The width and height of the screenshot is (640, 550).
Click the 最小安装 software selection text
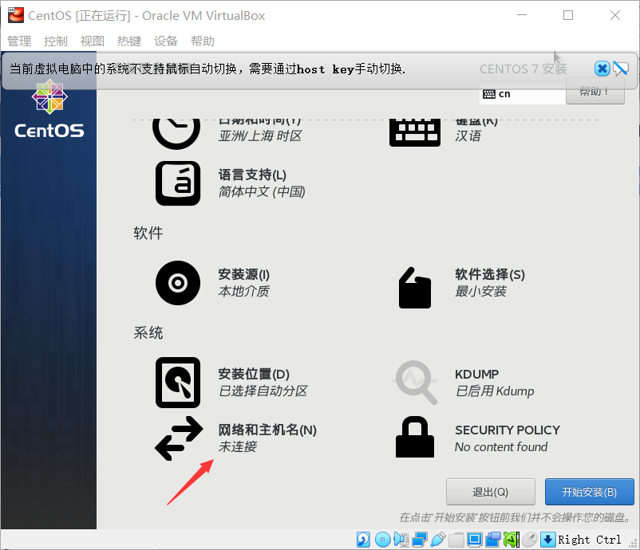[x=481, y=291]
